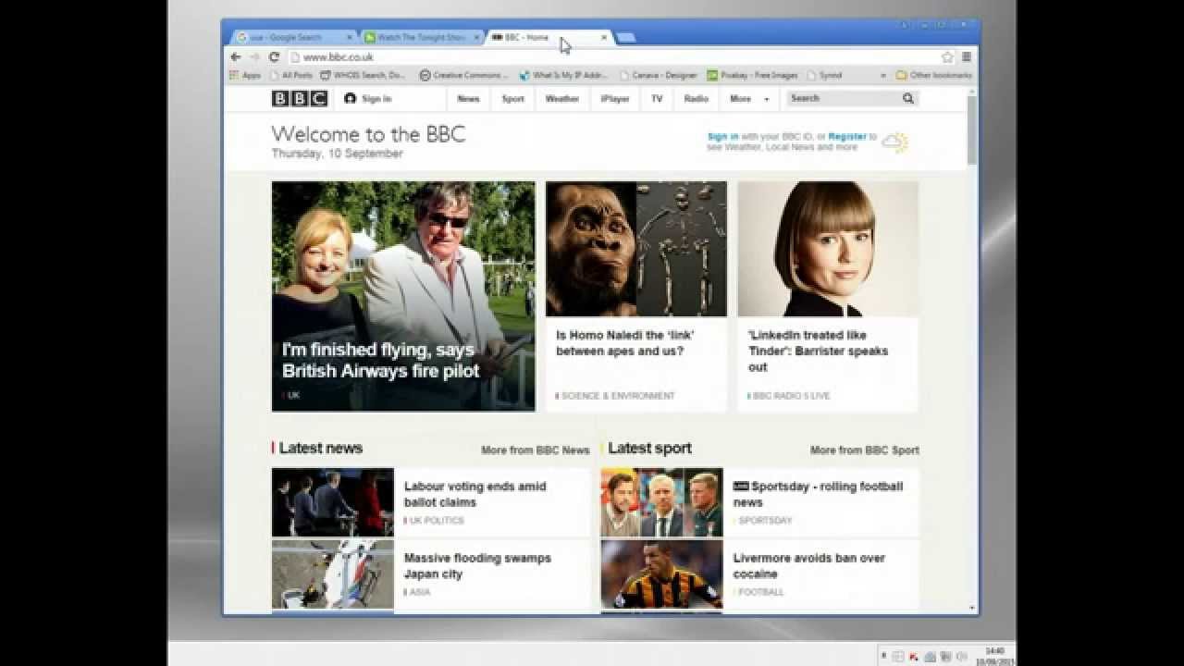
Task: Open the Creative Commons bookmark
Action: click(x=463, y=75)
